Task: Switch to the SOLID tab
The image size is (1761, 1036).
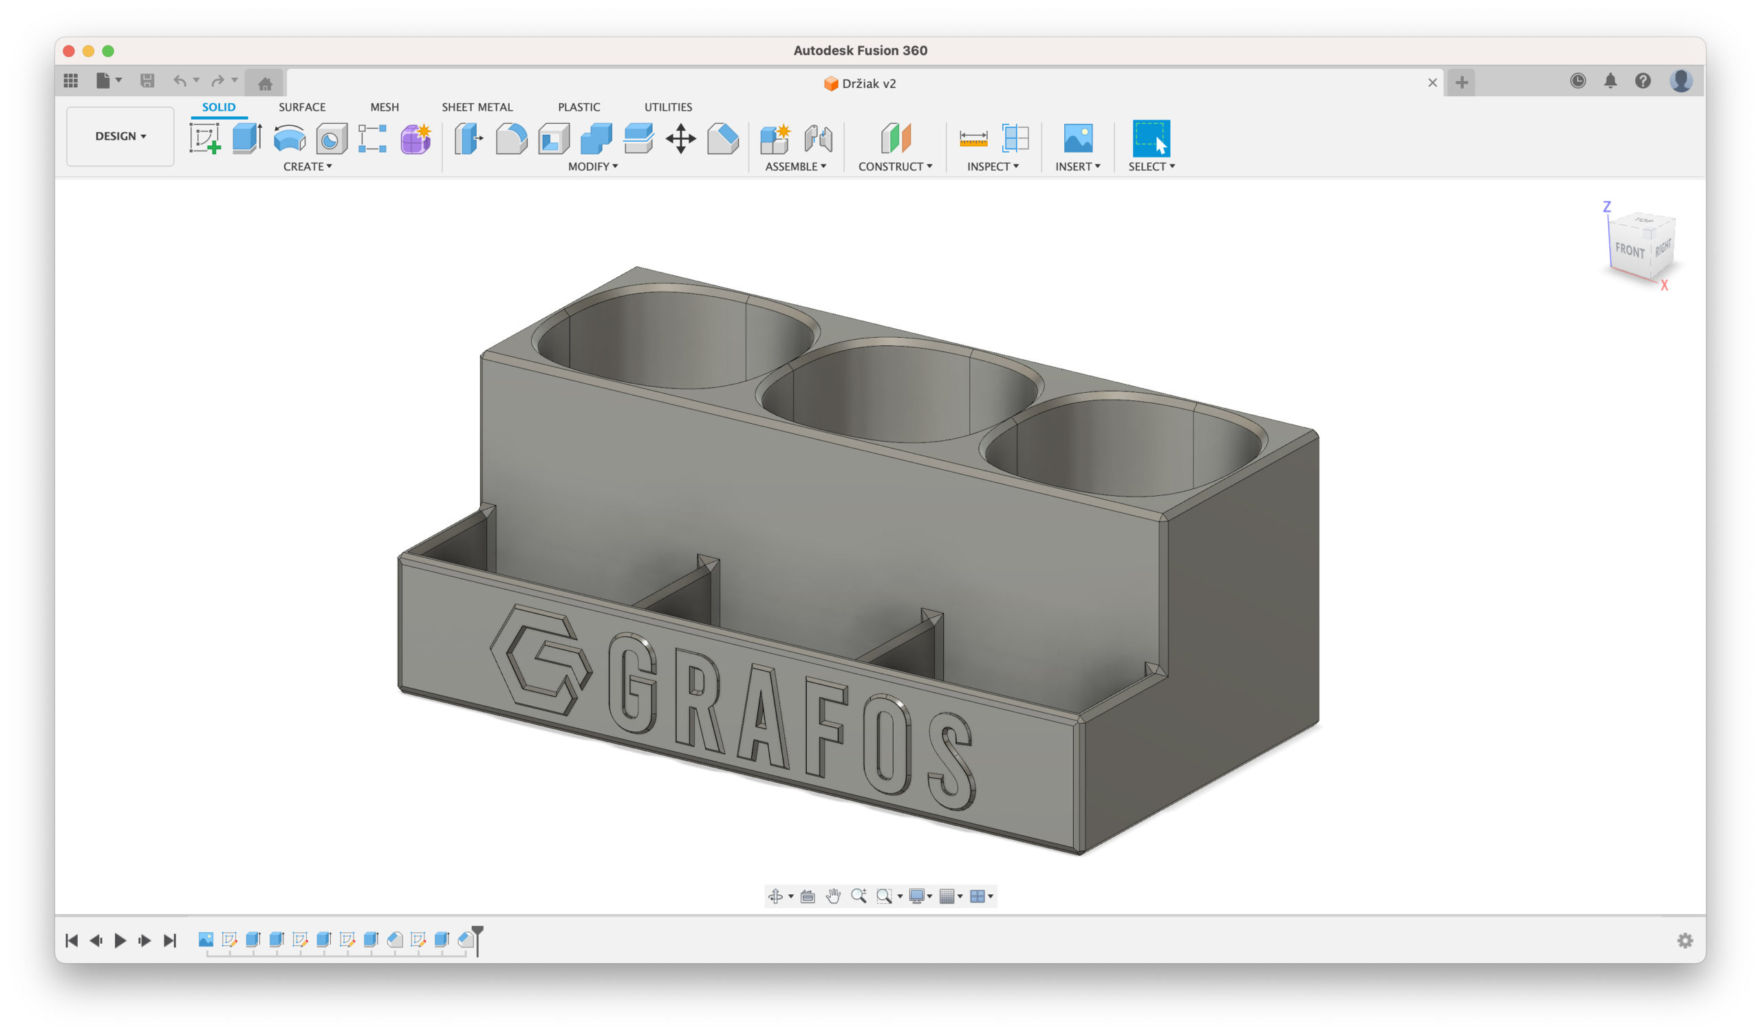Action: 219,107
